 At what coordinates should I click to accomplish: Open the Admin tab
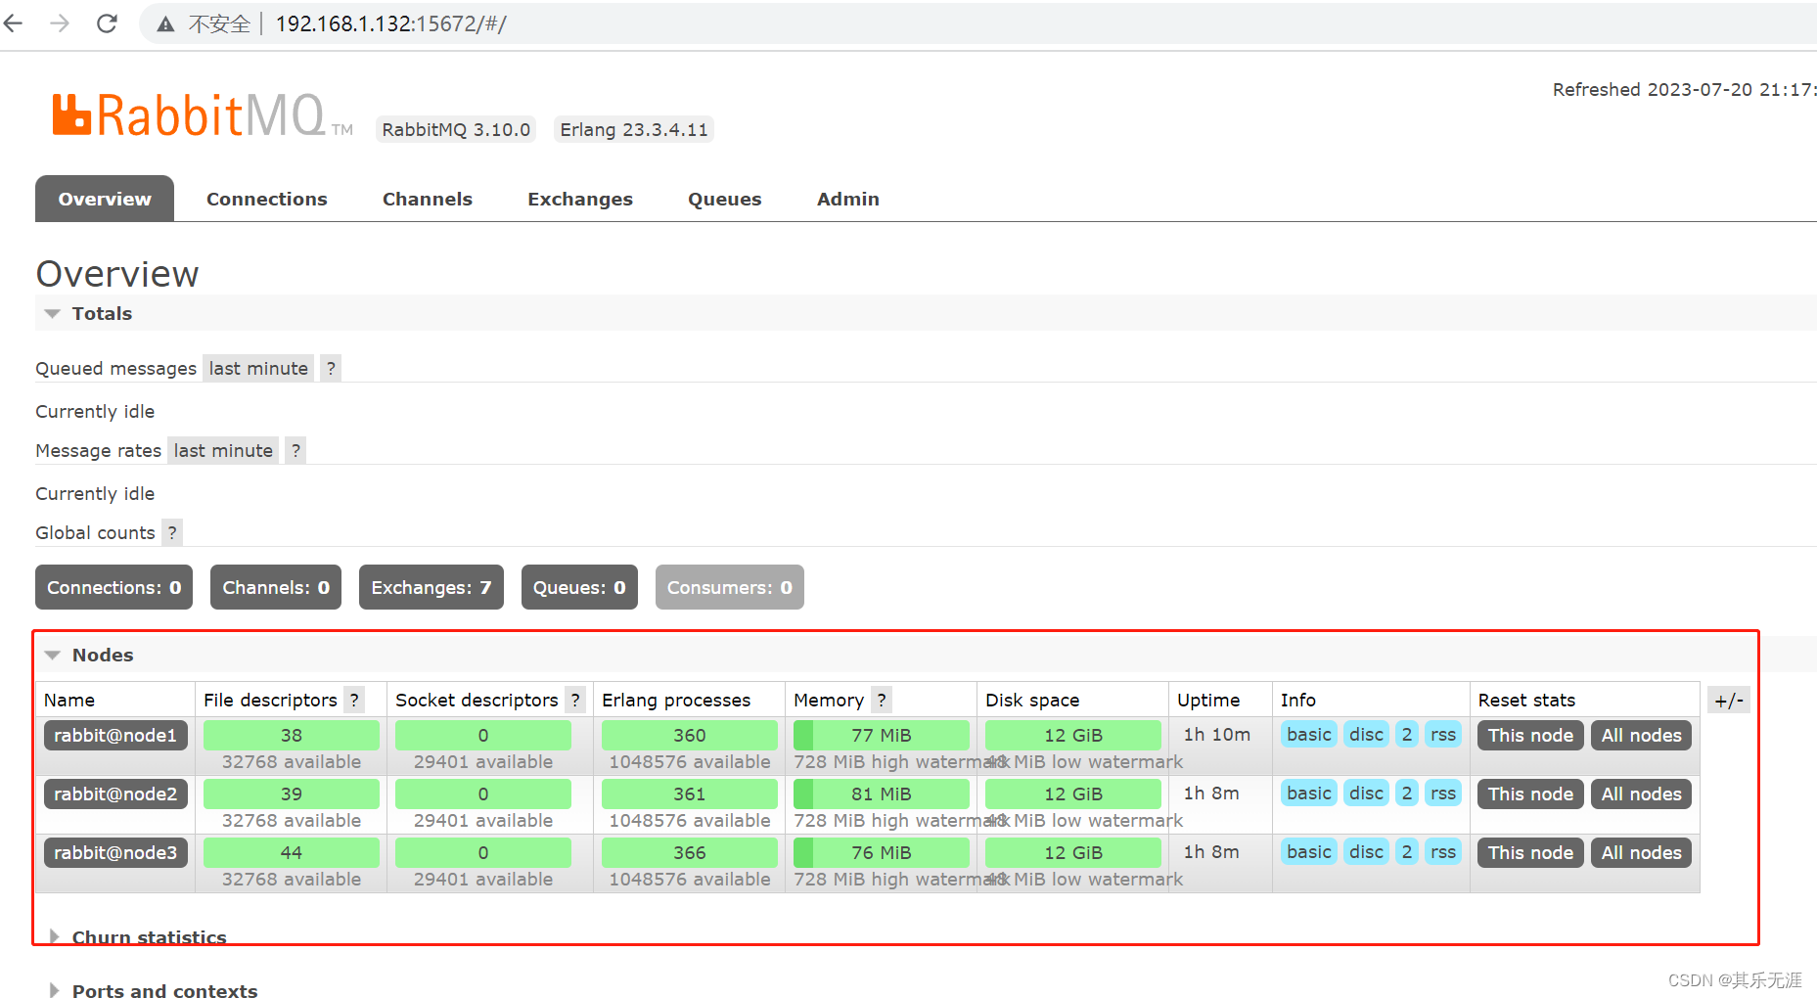848,199
